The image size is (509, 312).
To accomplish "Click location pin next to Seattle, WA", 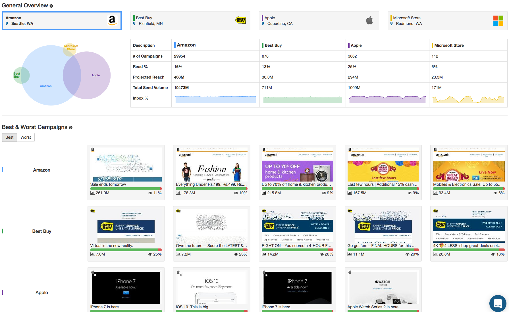I will (x=7, y=24).
